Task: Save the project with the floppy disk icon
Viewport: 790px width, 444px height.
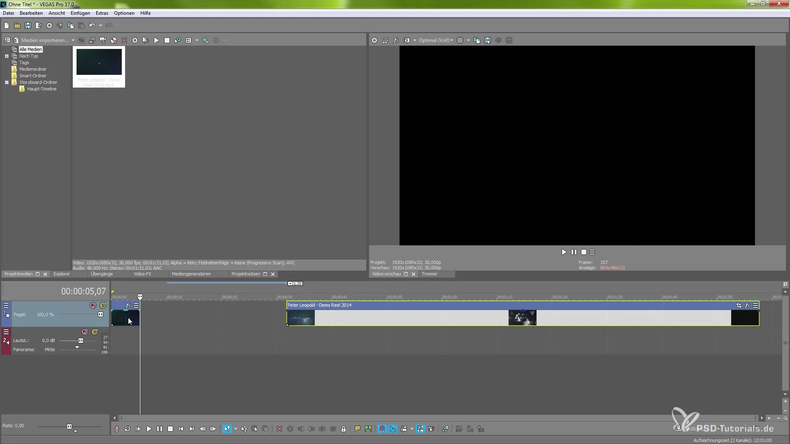Action: coord(28,25)
